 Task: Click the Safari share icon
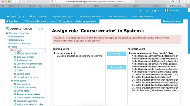179,1
